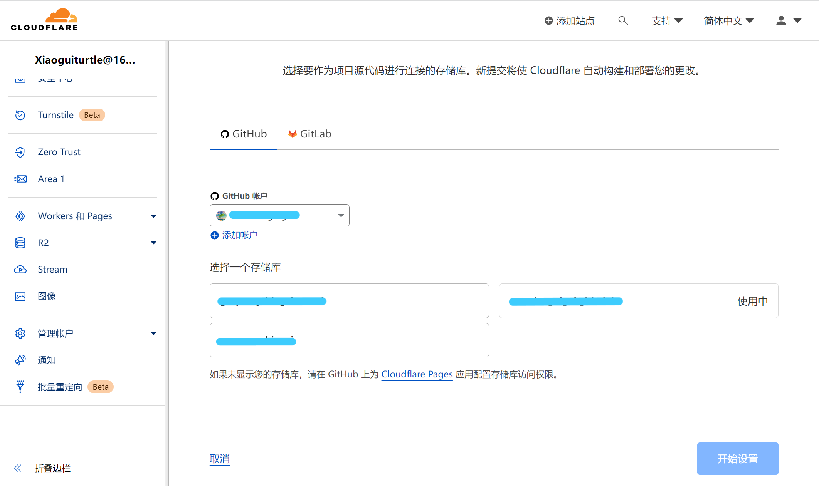Image resolution: width=819 pixels, height=486 pixels.
Task: Click the plus icon beside 添加站点
Action: (x=548, y=21)
